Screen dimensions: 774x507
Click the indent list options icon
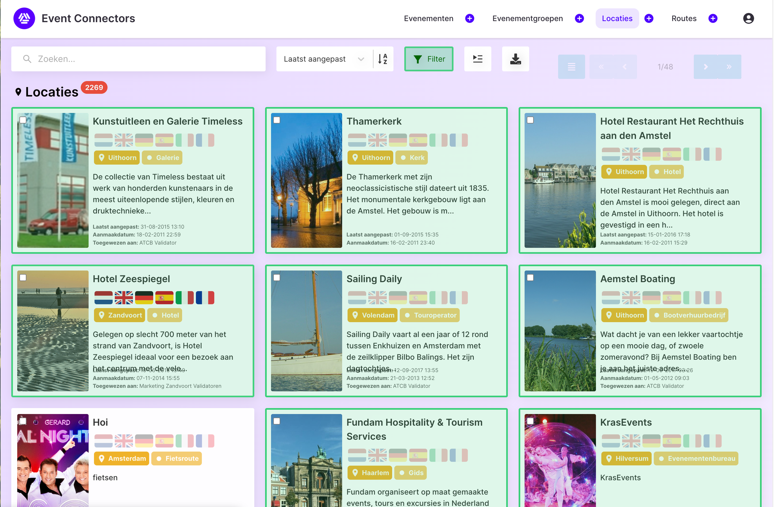477,59
